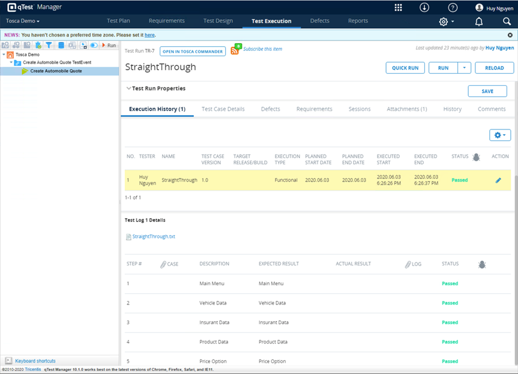Open the notifications bell

coord(479,22)
